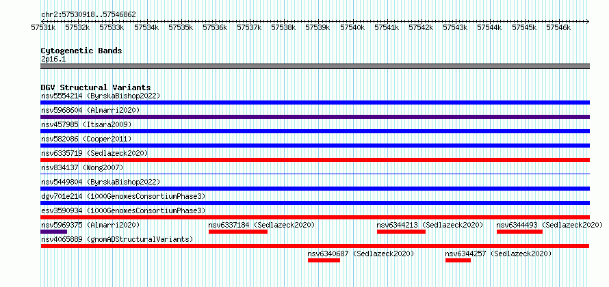Screen dimensions: 609x287
Task: Open nsv6335719 (Sedlazeck2020) label
Action: tap(94, 153)
